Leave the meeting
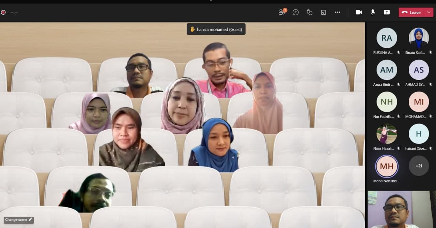Screen dimensions: 436x228 tap(411, 12)
